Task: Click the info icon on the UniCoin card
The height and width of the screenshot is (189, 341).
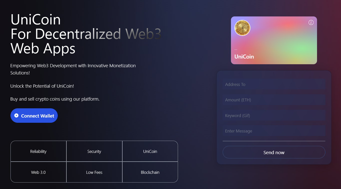Action: coord(311,23)
